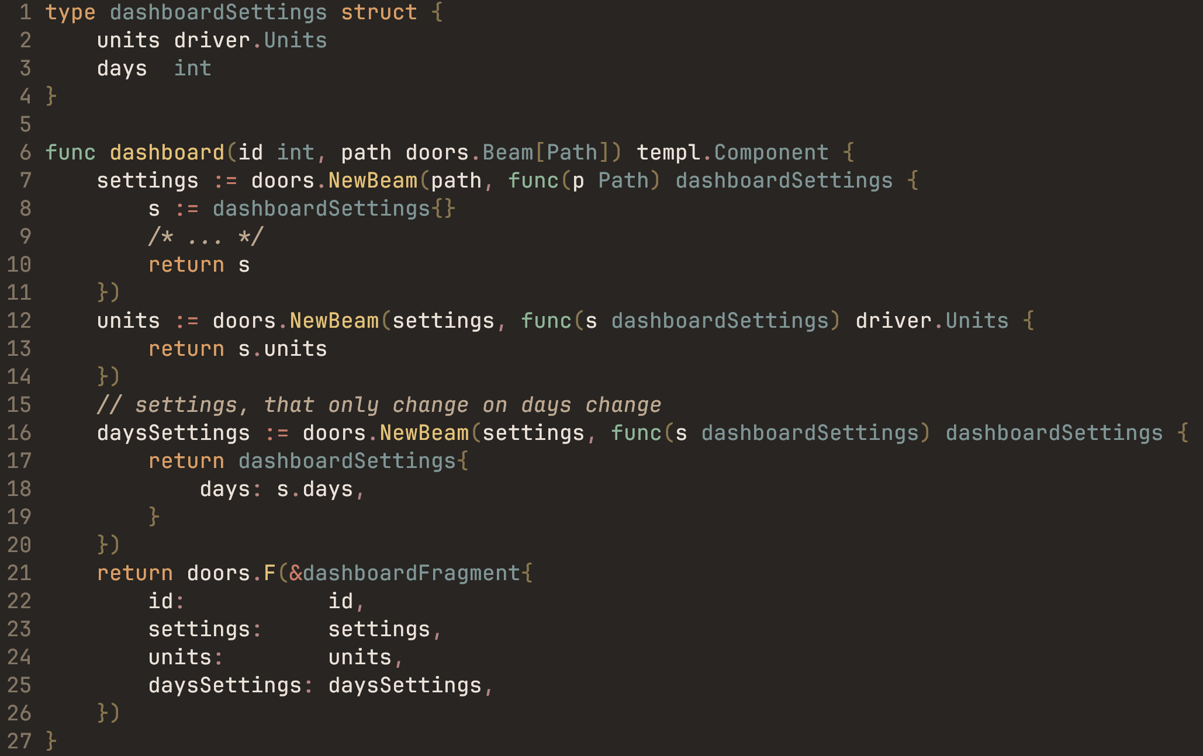Click the daysSettings value on line 25
This screenshot has height=756, width=1203.
pos(405,685)
